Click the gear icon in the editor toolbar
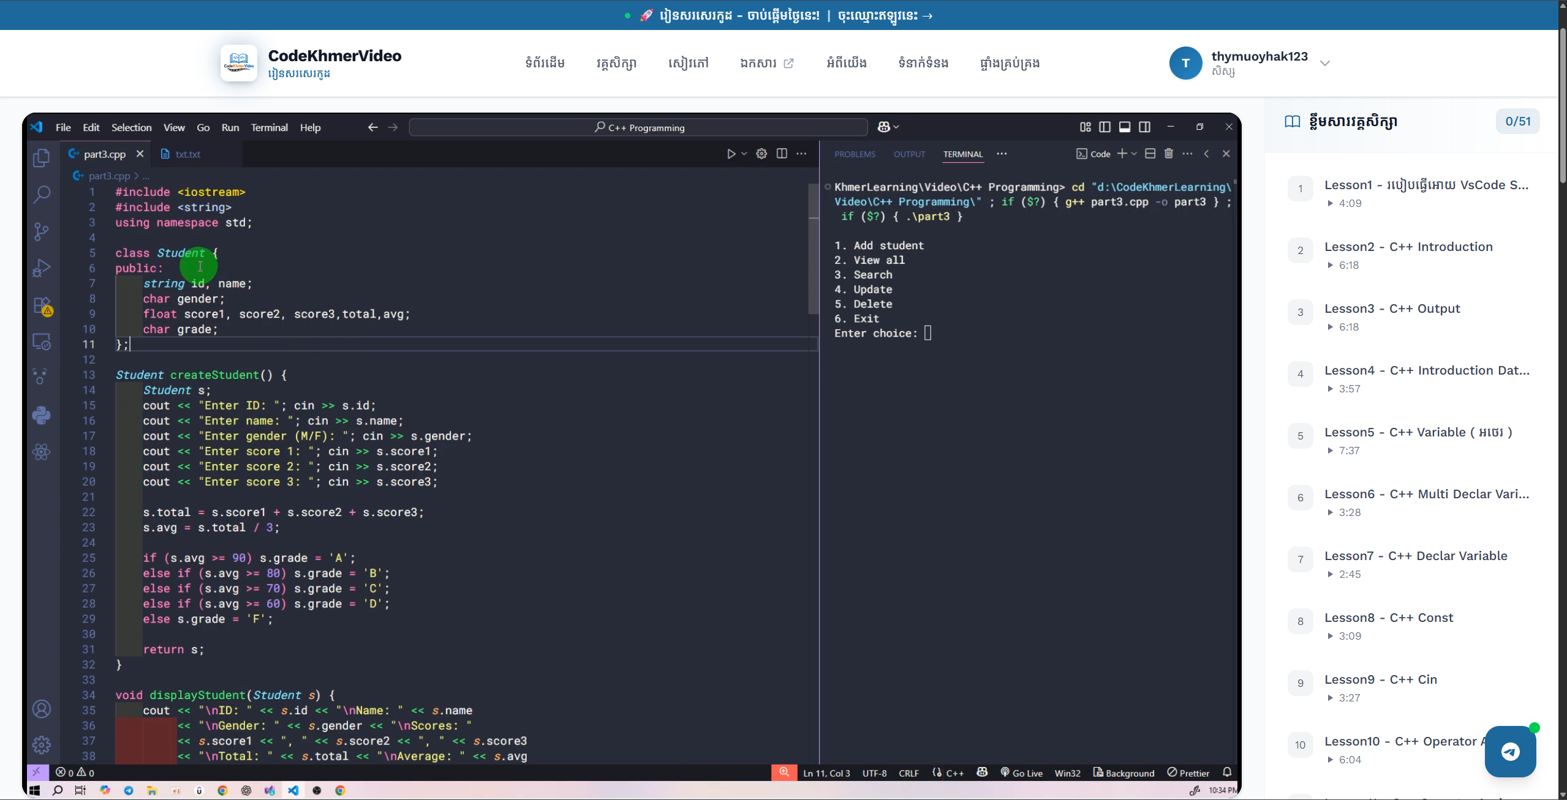 pos(761,154)
